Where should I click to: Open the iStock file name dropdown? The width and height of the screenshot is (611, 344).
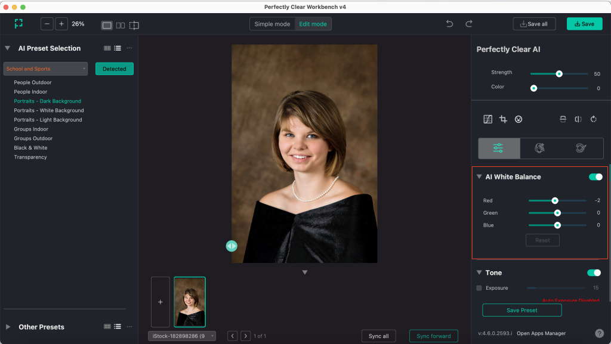click(182, 336)
